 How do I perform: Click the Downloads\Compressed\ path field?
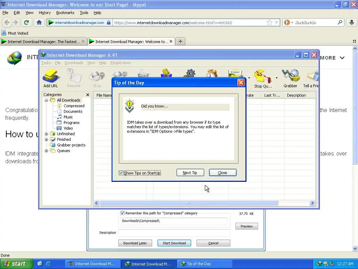pos(174,221)
